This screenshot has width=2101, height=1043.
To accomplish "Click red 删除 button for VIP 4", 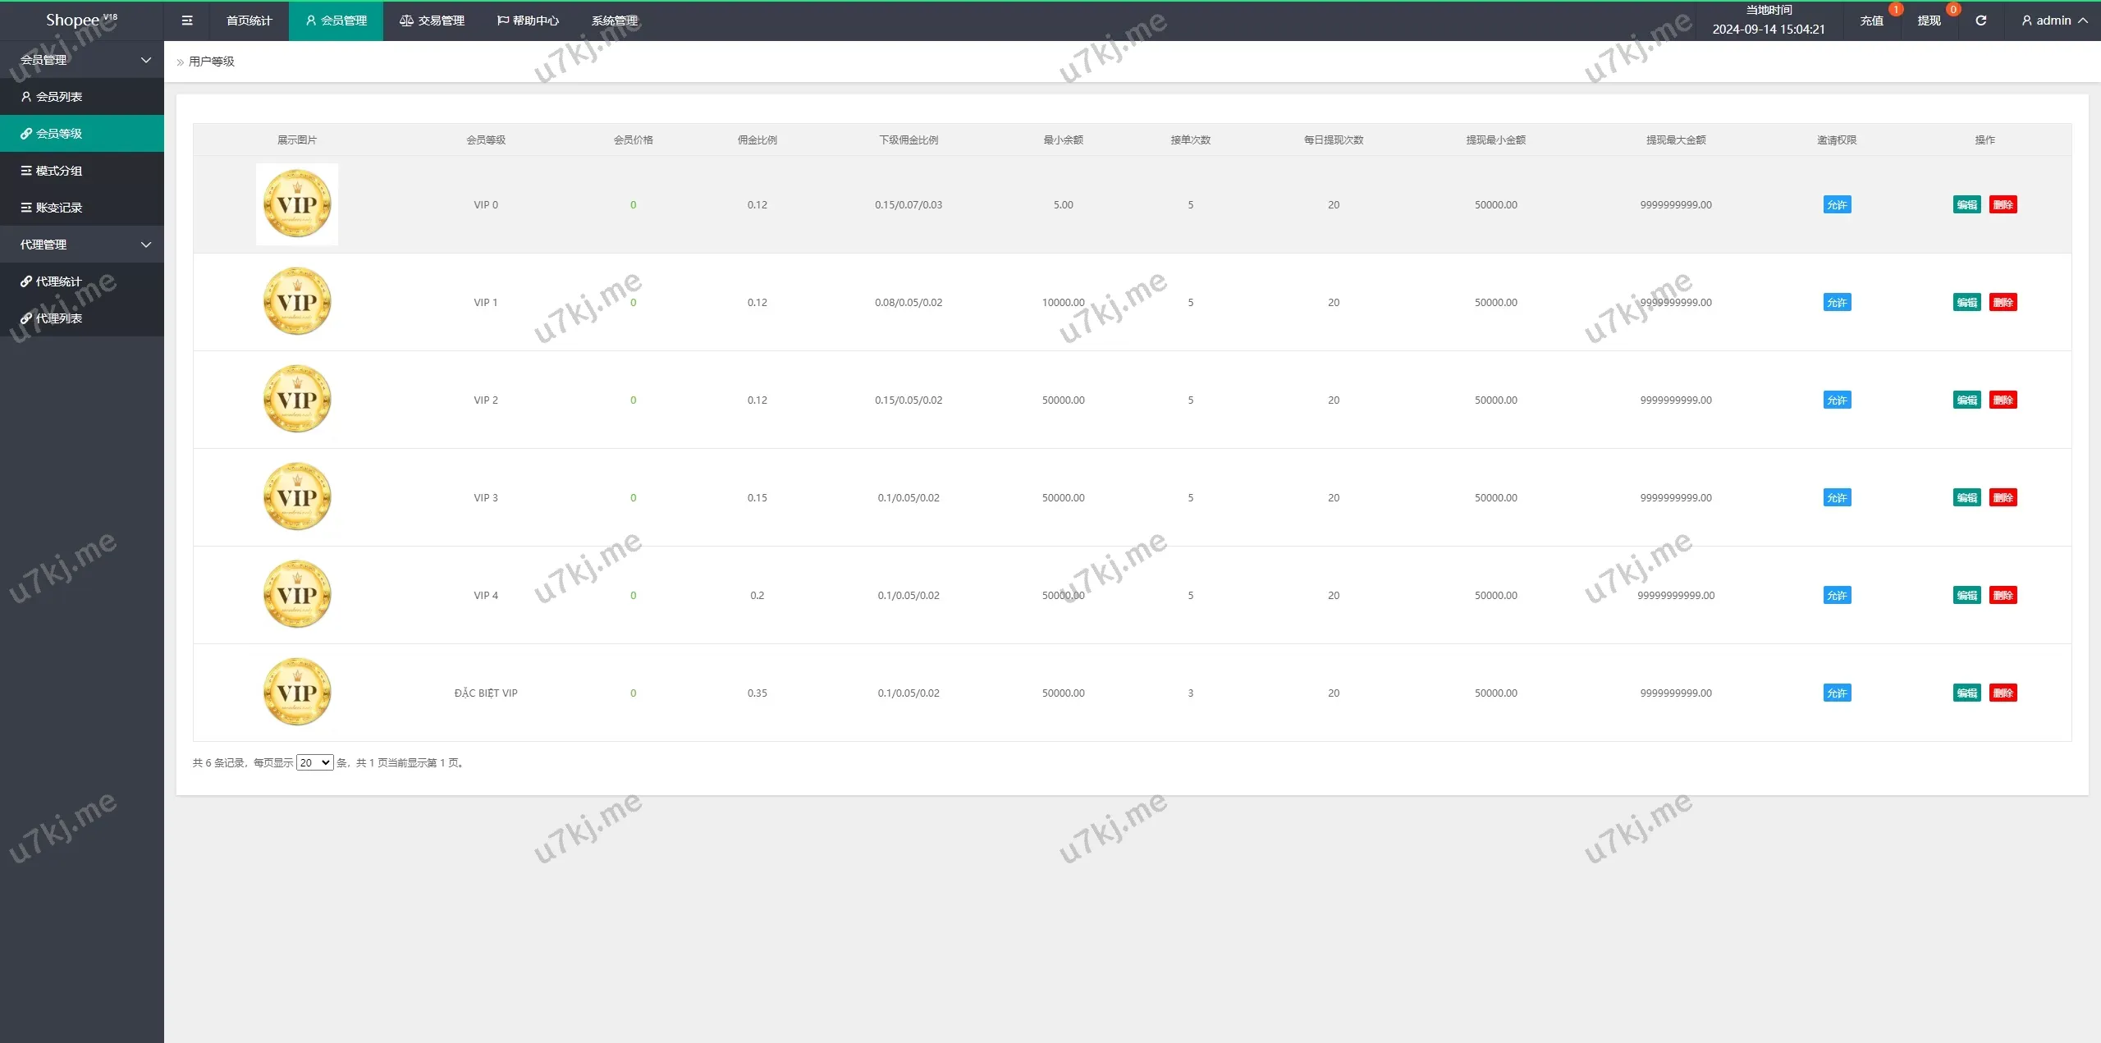I will point(2003,596).
